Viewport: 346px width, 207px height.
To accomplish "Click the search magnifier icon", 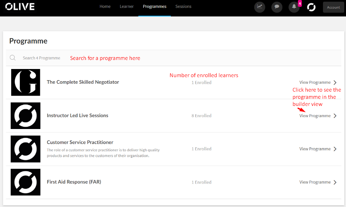I will click(13, 57).
